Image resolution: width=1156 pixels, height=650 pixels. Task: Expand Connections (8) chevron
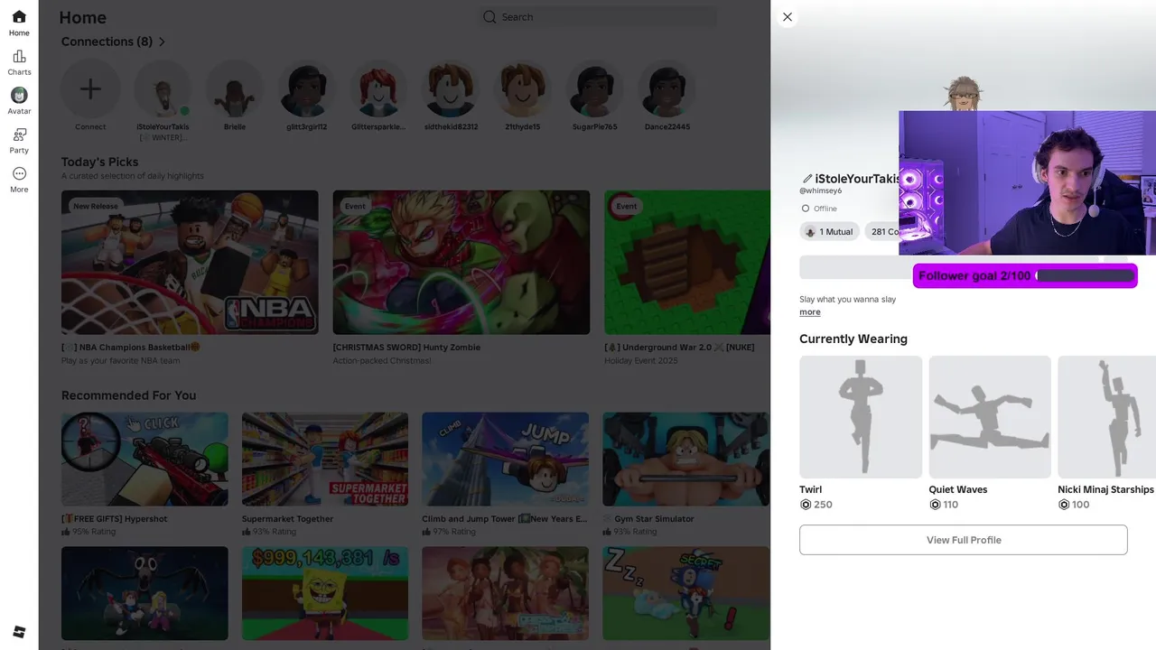(162, 42)
